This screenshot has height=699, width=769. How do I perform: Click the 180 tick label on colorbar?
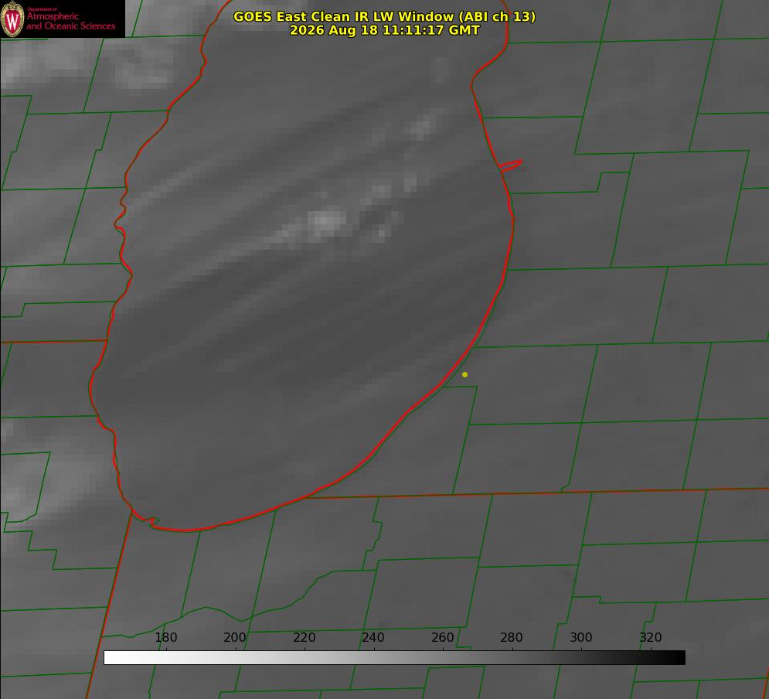coord(165,637)
